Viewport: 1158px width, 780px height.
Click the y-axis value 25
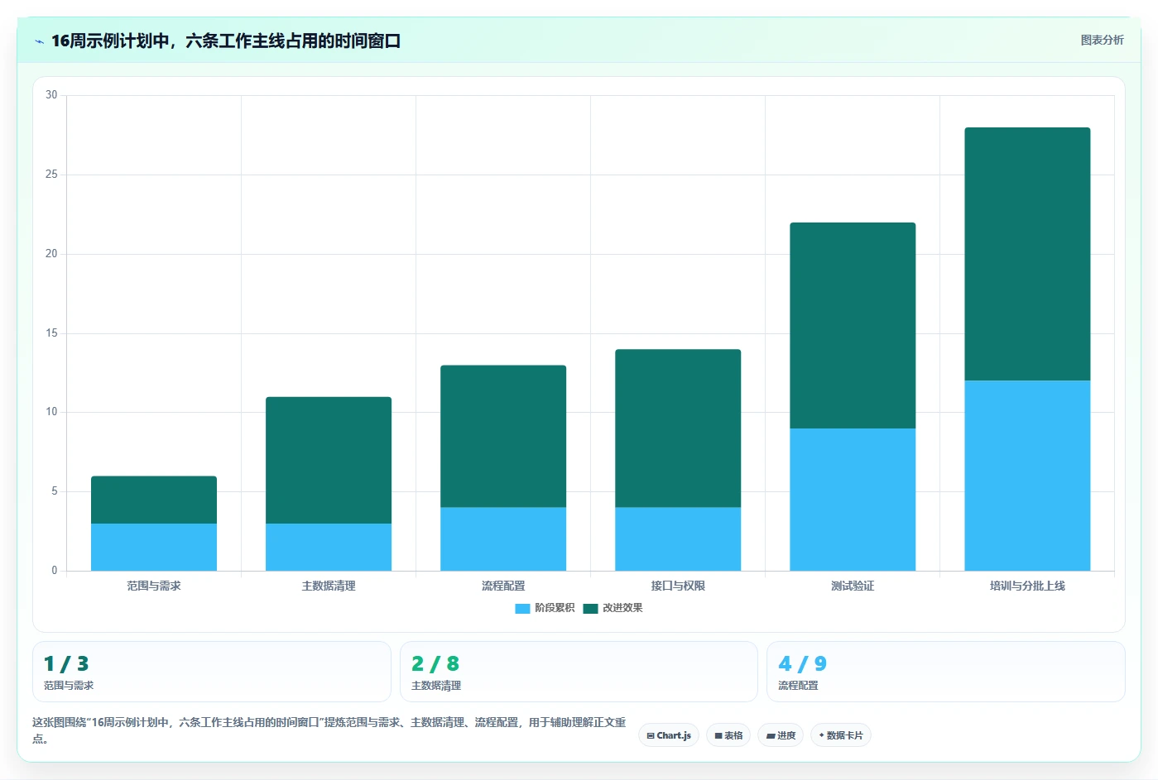51,175
